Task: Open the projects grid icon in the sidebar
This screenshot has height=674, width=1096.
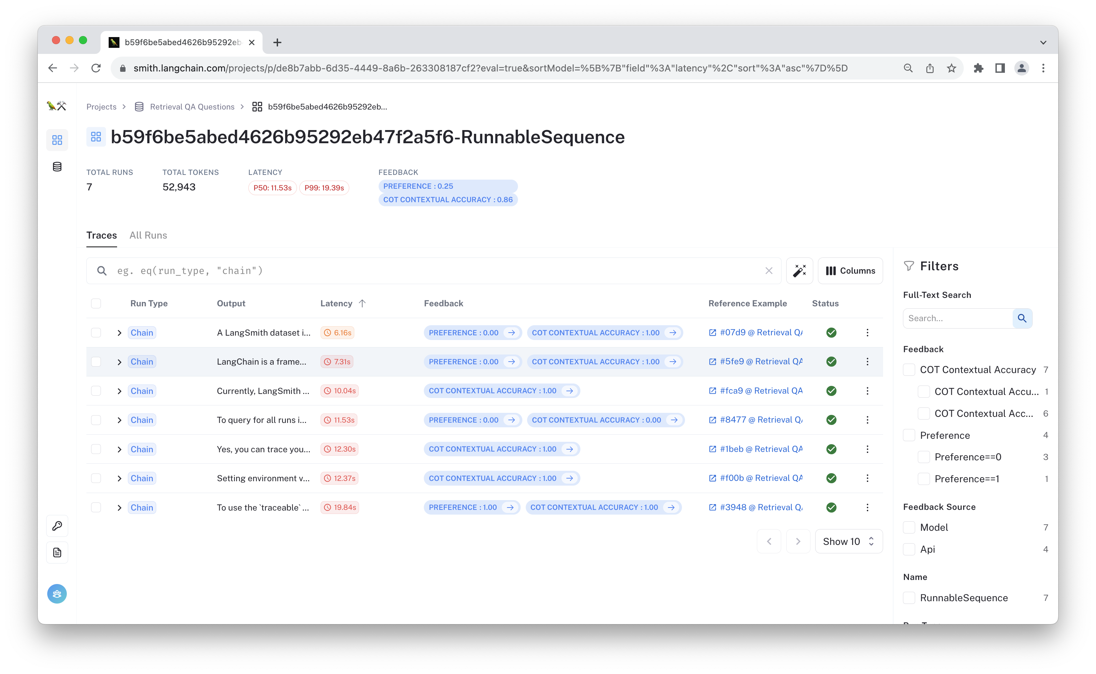Action: click(57, 140)
